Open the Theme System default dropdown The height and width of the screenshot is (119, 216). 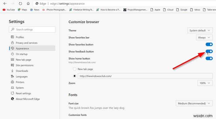200,31
